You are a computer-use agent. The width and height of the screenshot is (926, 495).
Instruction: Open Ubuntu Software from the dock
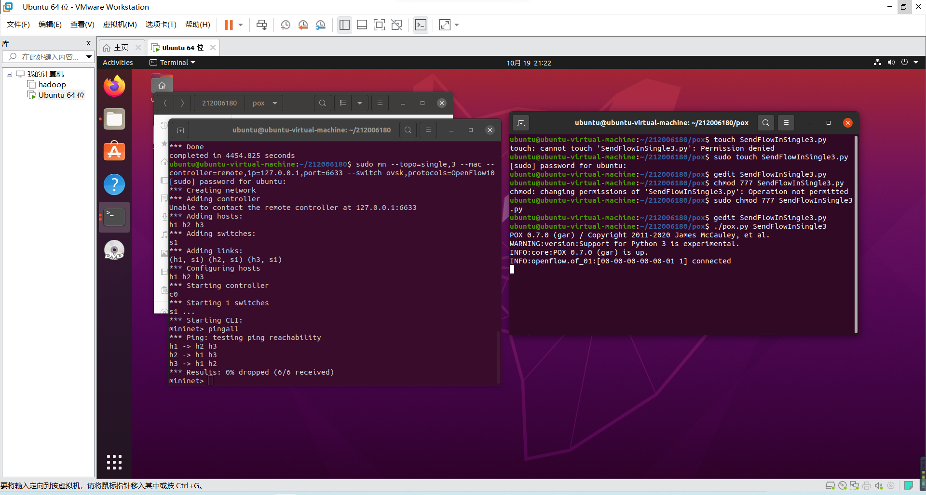(114, 152)
